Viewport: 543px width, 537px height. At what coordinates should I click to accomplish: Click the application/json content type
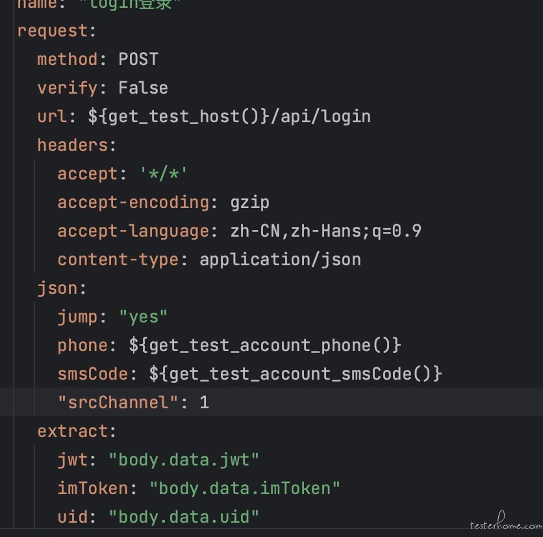coord(280,259)
